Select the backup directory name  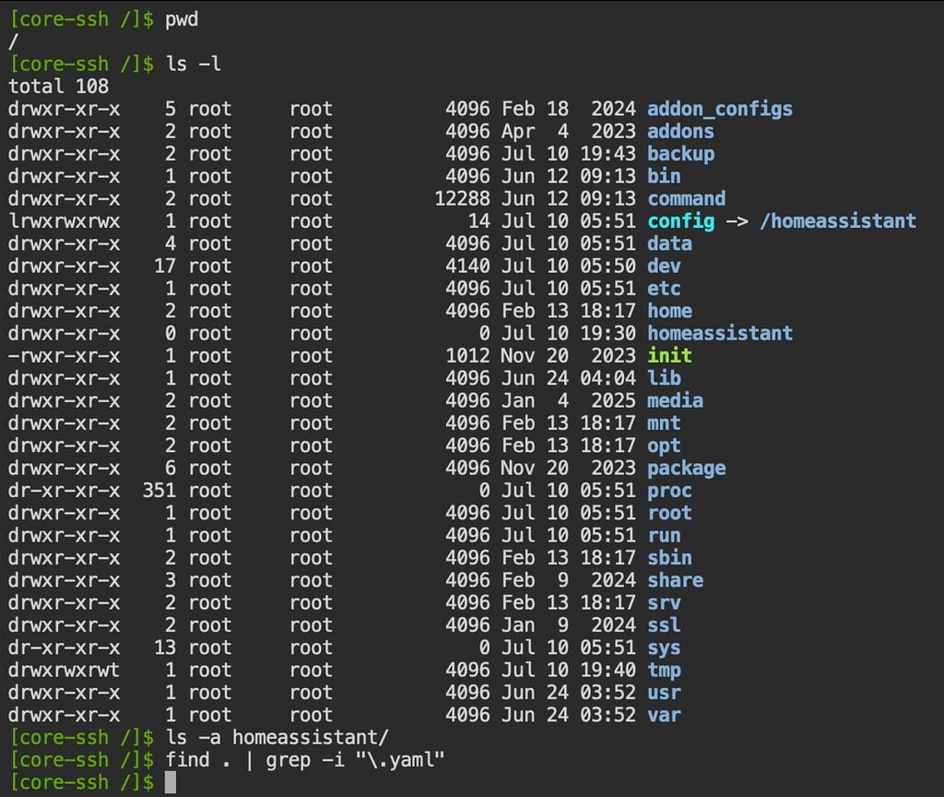tap(681, 153)
